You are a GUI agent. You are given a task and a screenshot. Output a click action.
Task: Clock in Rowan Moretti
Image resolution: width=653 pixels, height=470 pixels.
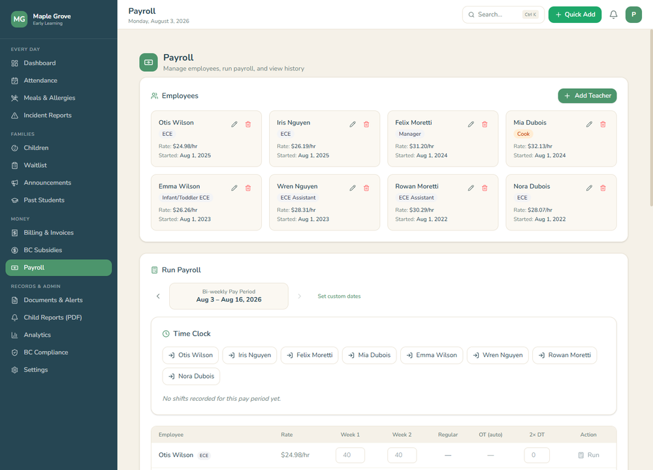click(565, 356)
